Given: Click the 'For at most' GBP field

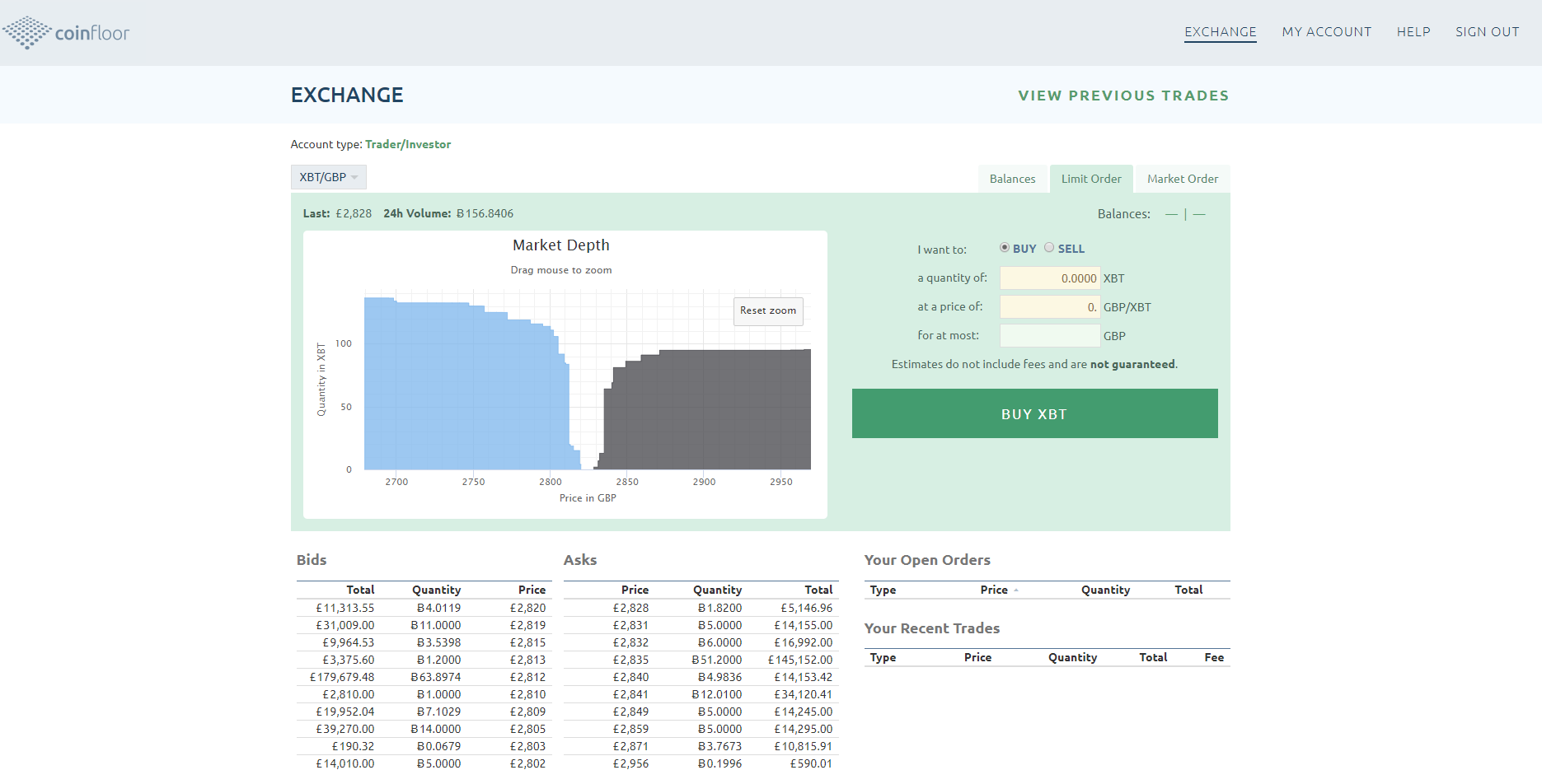Looking at the screenshot, I should [x=1050, y=336].
